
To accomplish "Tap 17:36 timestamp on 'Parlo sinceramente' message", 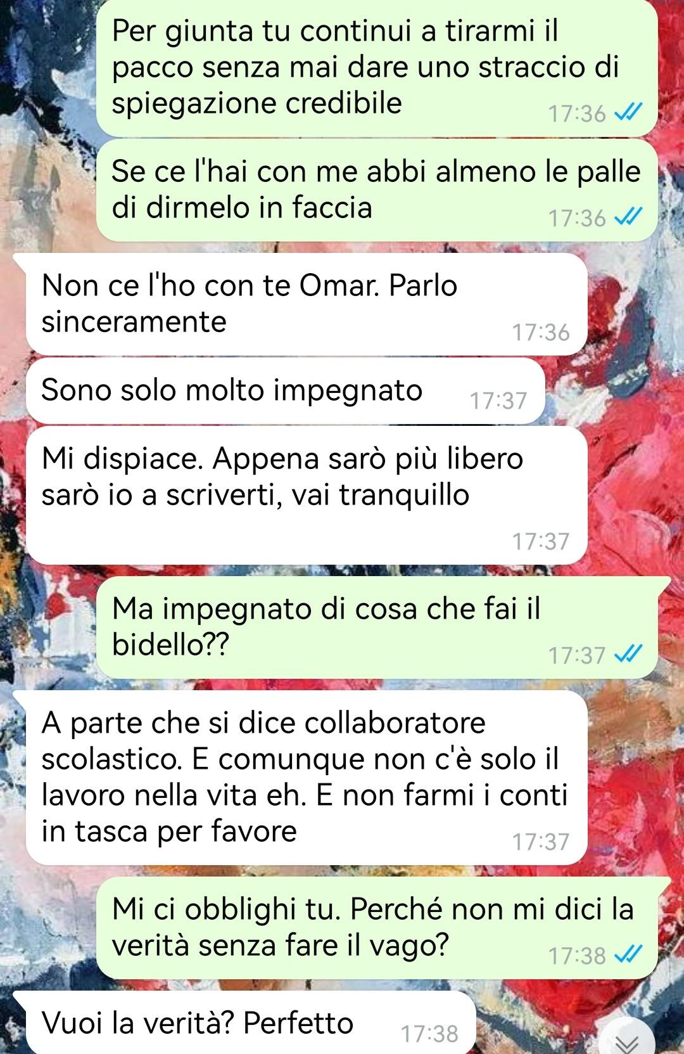I will (x=541, y=332).
